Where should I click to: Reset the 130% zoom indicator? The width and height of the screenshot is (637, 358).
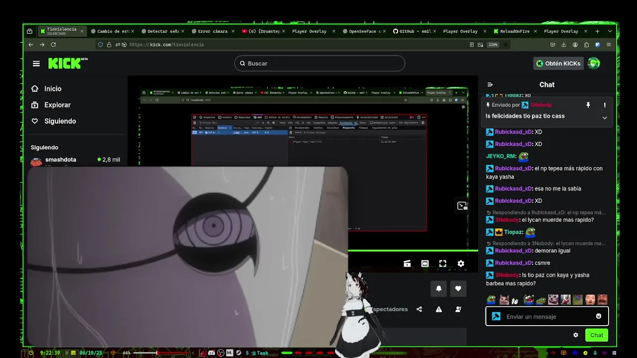tap(493, 45)
